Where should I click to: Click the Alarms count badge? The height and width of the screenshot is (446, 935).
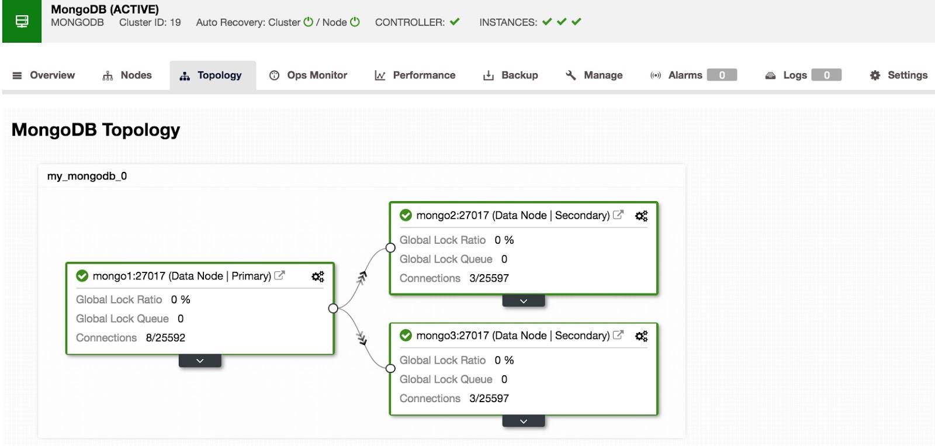722,75
